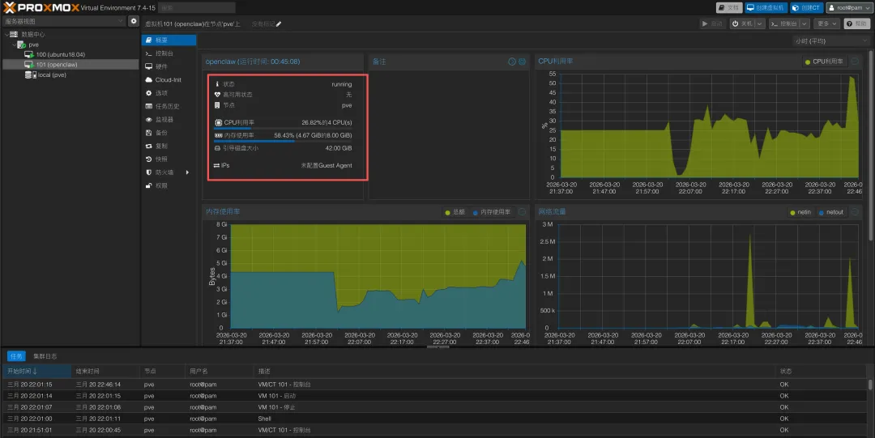Screen dimensions: 875x438
Task: Select VM 100 (ubuntu18.04) in the tree
Action: [x=60, y=55]
